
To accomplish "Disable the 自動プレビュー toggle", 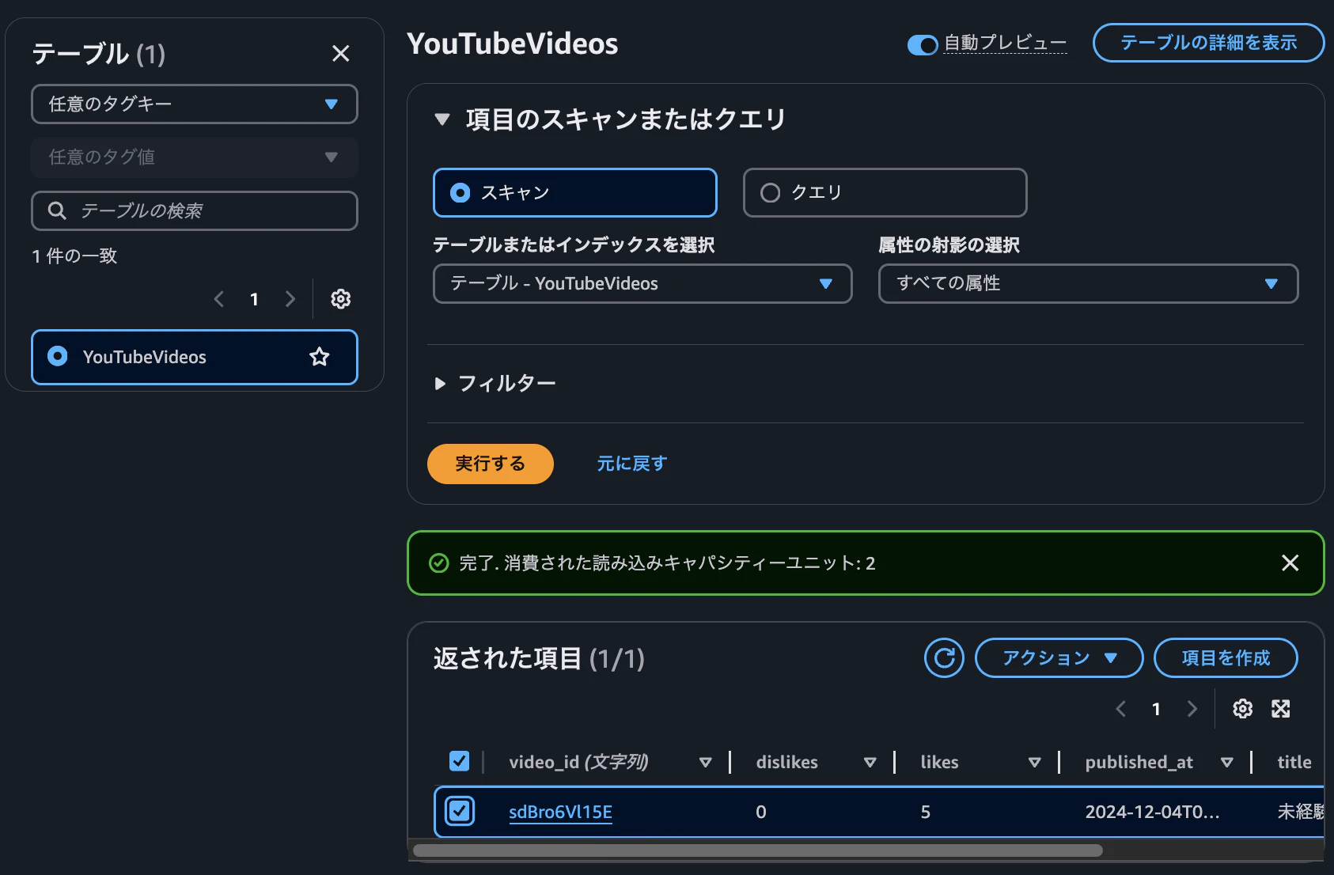I will [921, 45].
